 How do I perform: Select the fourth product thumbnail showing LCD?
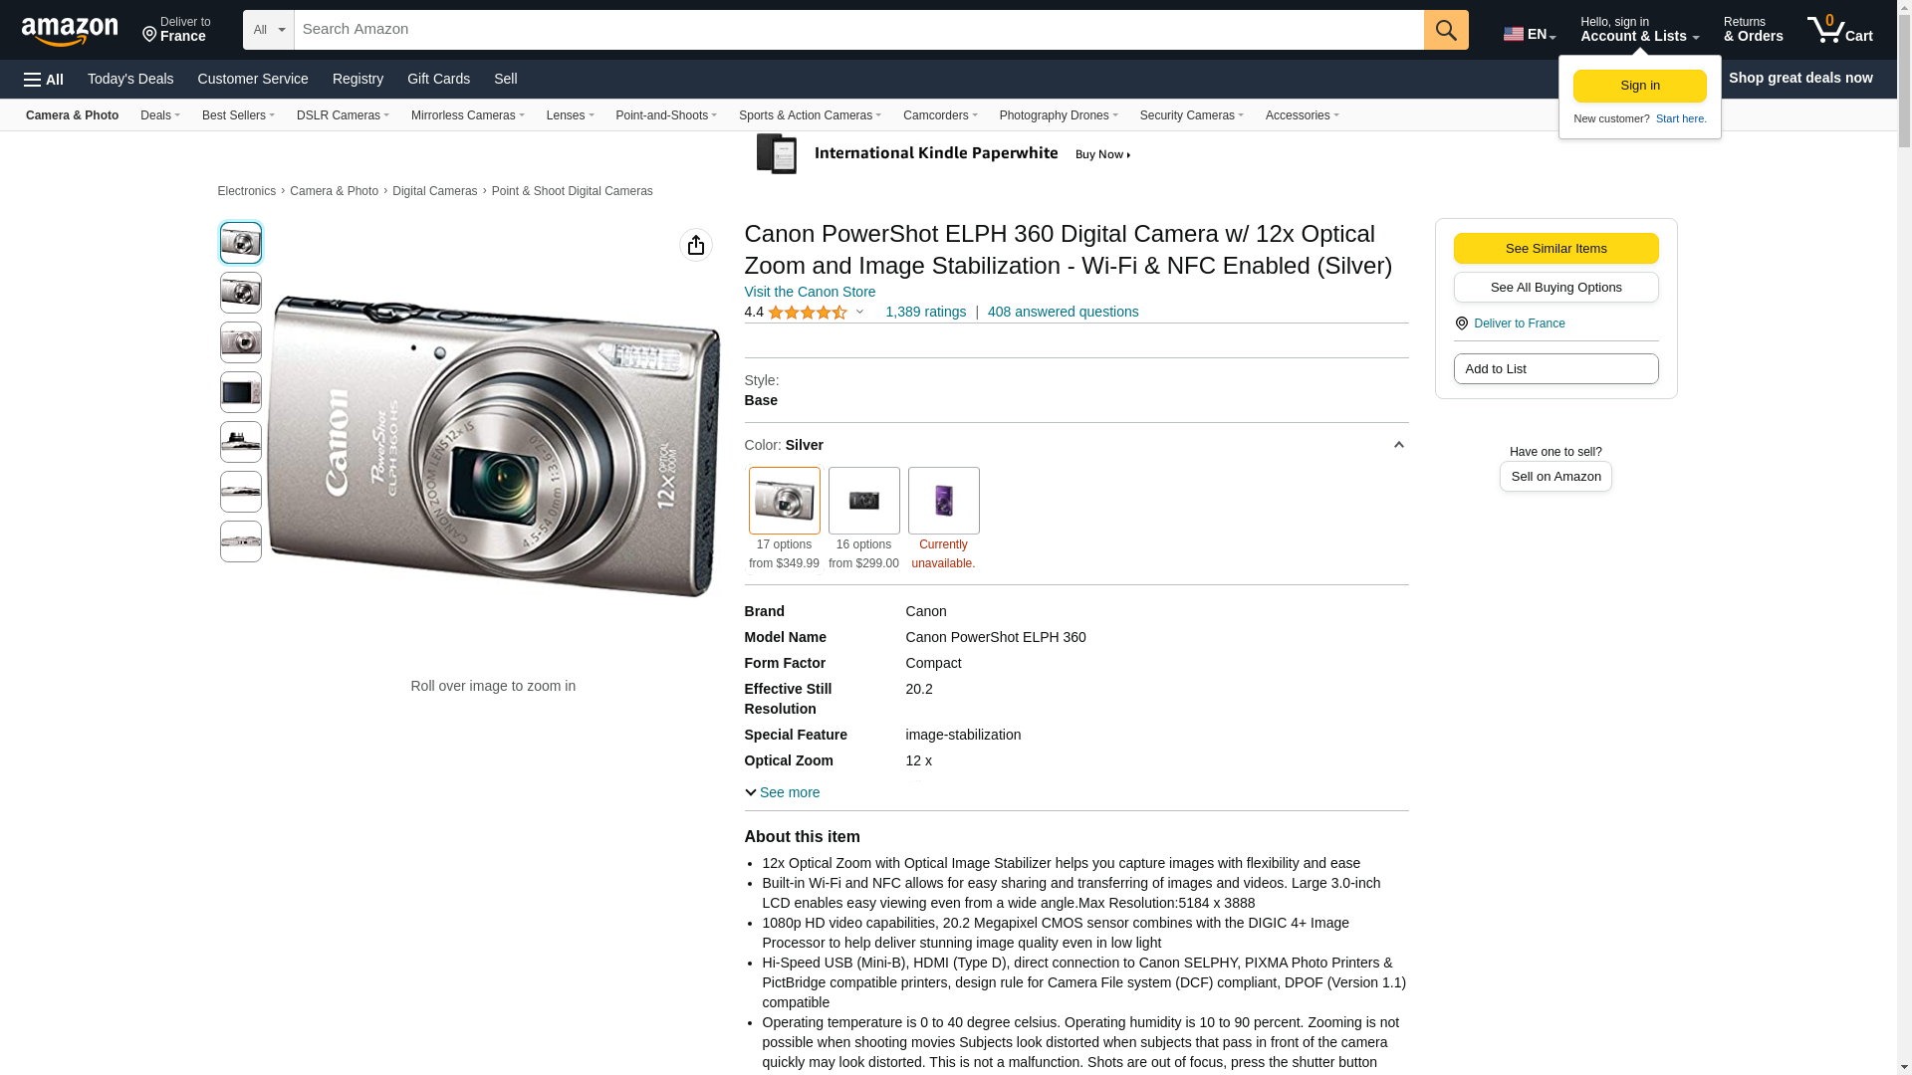(x=241, y=392)
